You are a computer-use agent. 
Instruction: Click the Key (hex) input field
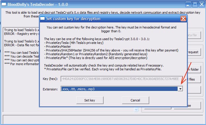click(x=122, y=79)
